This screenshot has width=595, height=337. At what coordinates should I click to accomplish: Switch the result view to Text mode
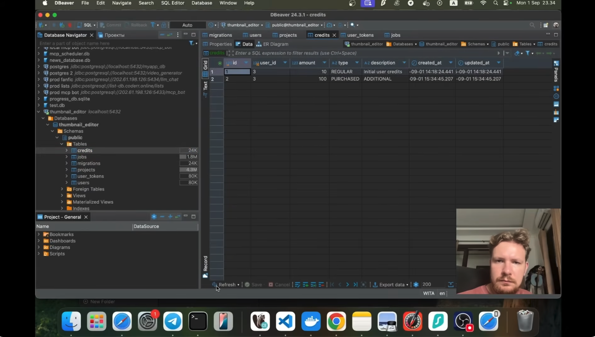pyautogui.click(x=205, y=86)
